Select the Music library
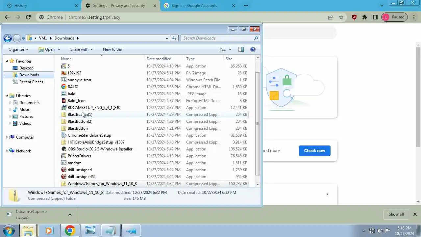The image size is (421, 237). coord(24,110)
